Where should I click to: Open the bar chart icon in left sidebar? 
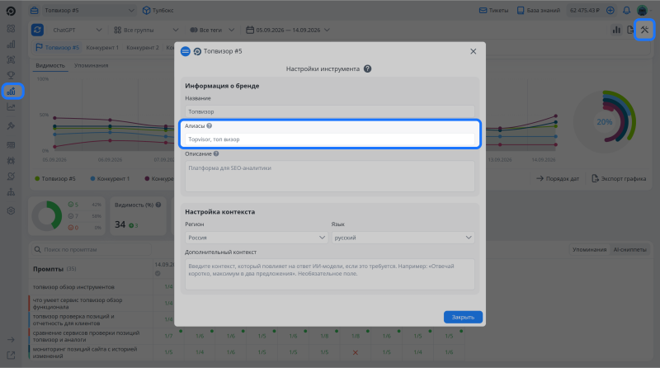[x=11, y=45]
